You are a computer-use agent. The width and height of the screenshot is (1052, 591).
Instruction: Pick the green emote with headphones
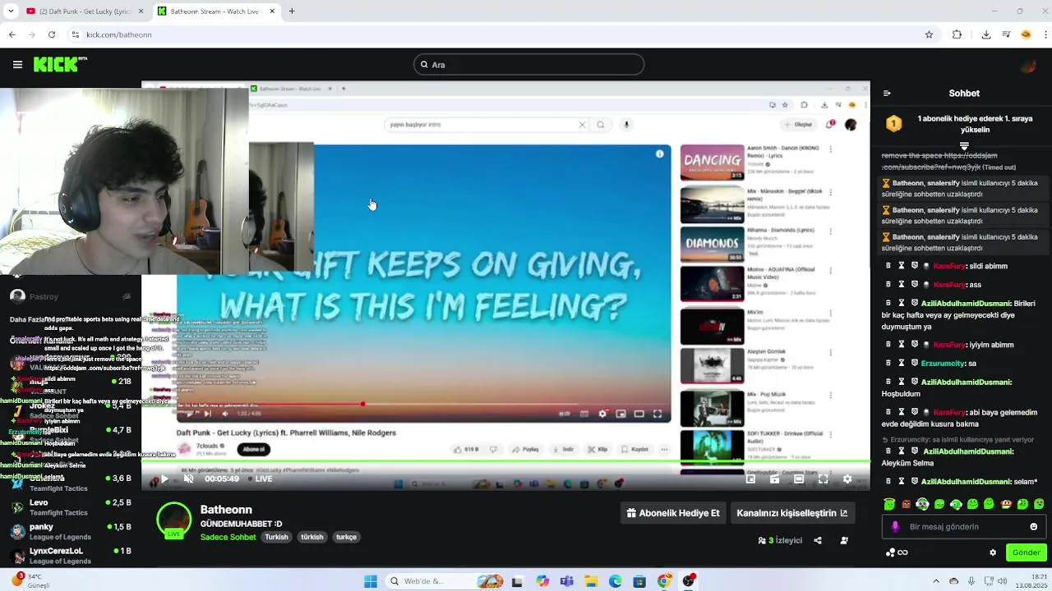pyautogui.click(x=922, y=504)
